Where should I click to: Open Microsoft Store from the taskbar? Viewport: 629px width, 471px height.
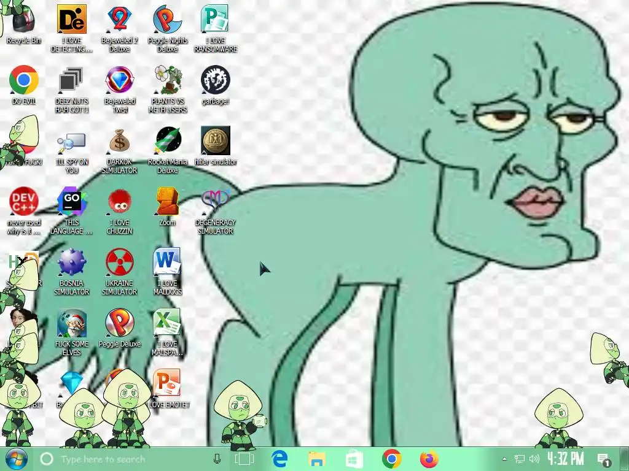pyautogui.click(x=354, y=459)
